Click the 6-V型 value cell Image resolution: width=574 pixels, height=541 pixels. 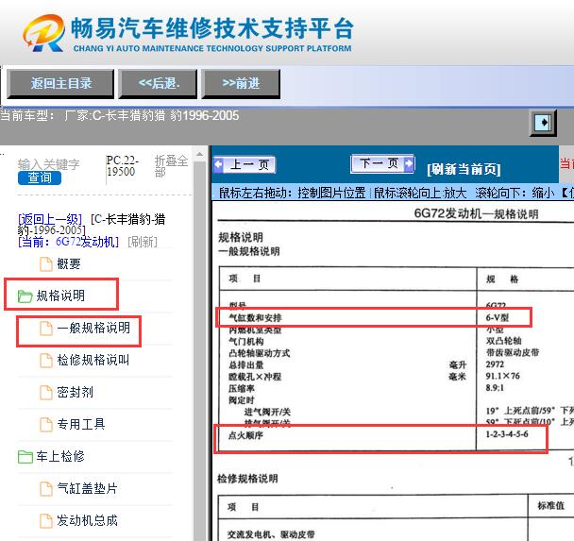[498, 317]
